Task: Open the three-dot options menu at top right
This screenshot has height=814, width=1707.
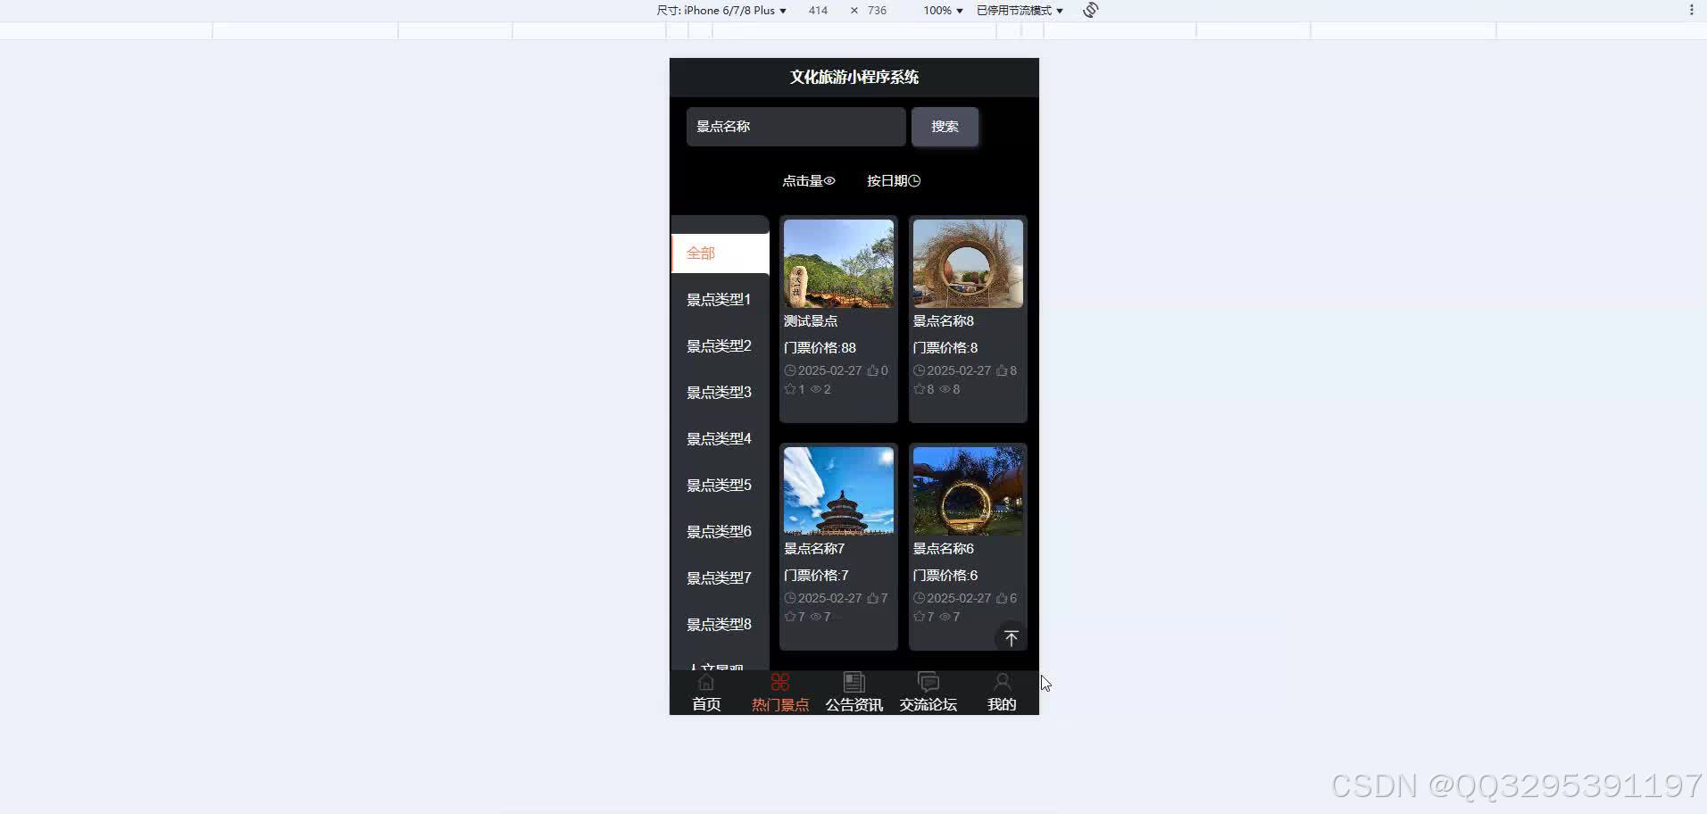Action: [1692, 10]
